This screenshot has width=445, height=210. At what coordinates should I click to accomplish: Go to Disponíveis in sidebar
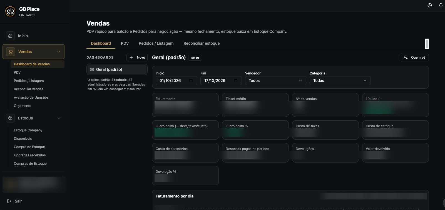[x=23, y=139]
